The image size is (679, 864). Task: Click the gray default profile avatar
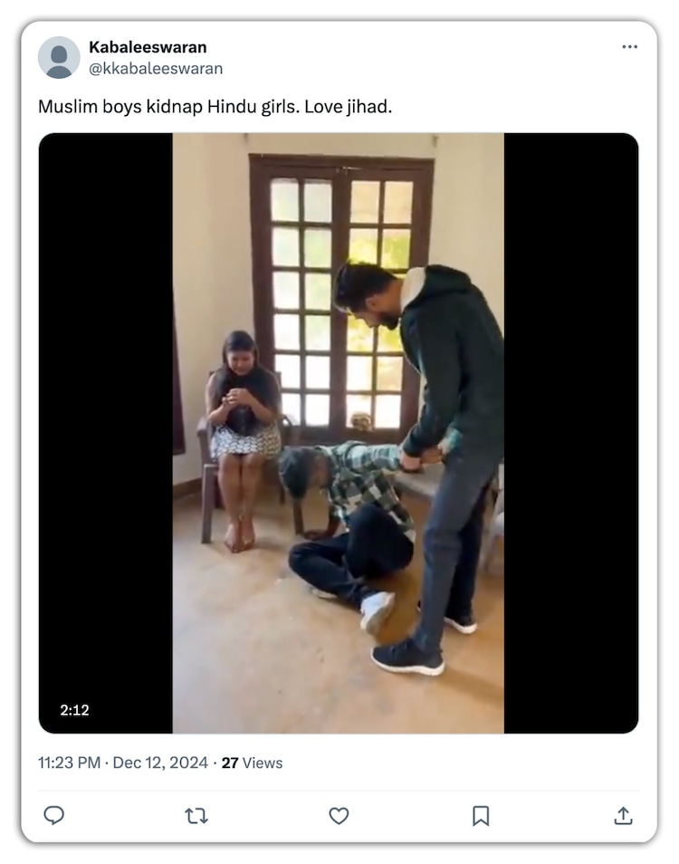59,57
